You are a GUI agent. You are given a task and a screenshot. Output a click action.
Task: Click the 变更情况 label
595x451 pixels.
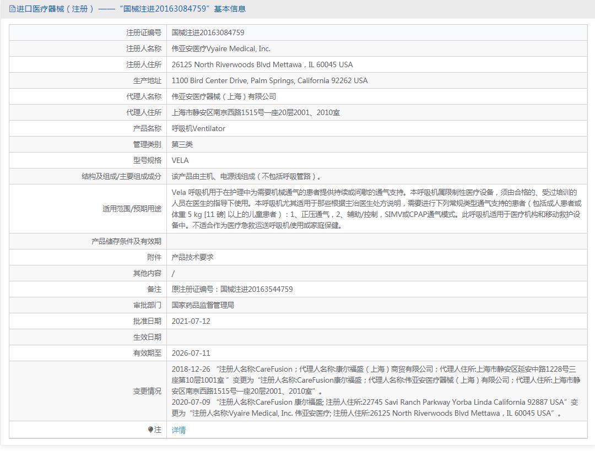[x=147, y=391]
